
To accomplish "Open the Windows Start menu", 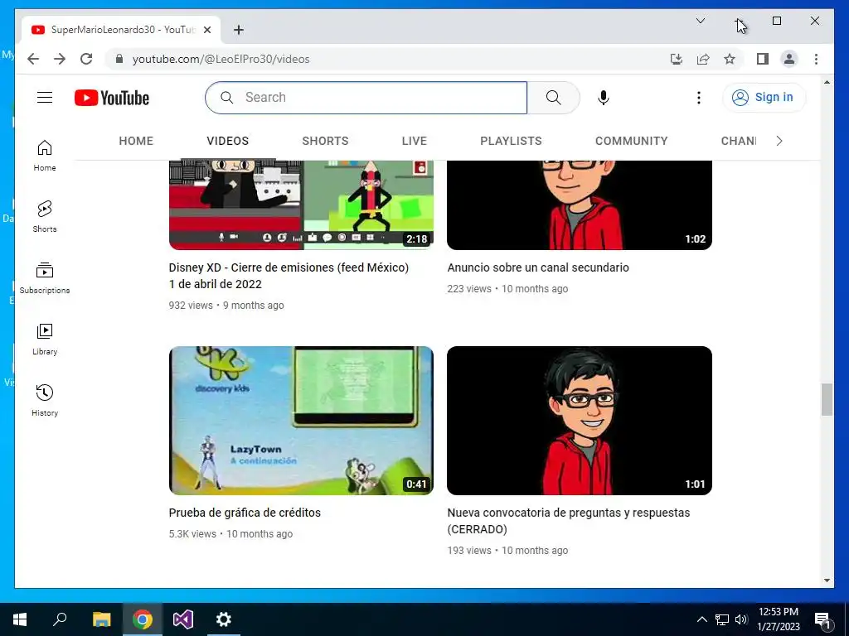I will (x=20, y=619).
